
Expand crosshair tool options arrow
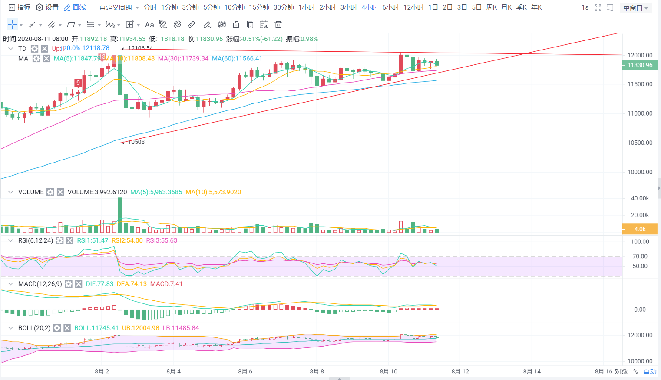[x=21, y=25]
